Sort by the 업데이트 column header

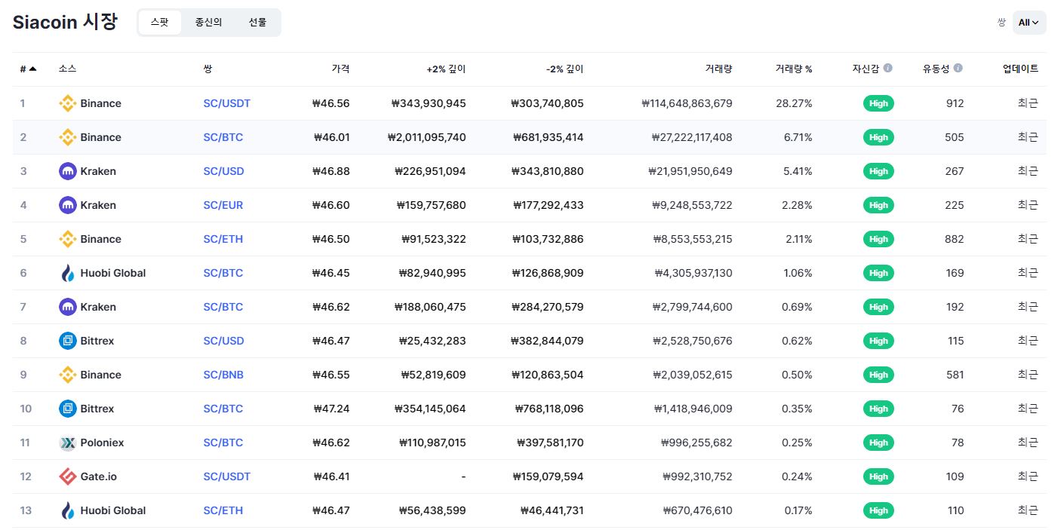click(x=1020, y=69)
